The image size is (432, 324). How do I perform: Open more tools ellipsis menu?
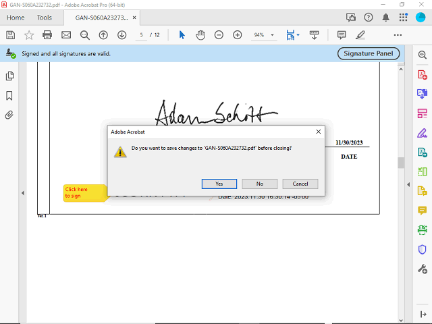(x=398, y=35)
